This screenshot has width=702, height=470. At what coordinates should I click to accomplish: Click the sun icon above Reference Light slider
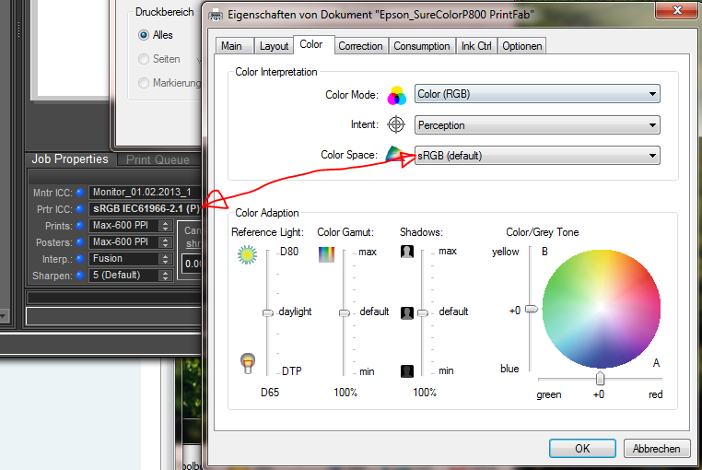246,255
